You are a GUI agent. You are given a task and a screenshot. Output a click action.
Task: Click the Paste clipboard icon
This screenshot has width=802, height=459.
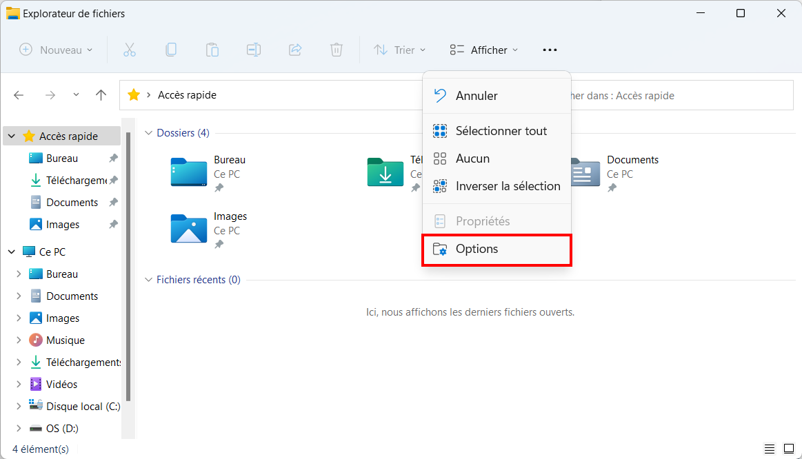pos(212,50)
